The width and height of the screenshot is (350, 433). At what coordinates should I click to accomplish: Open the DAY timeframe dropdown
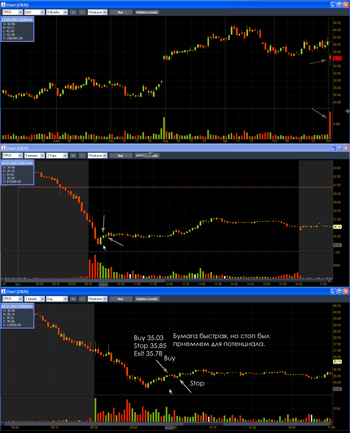(x=34, y=12)
